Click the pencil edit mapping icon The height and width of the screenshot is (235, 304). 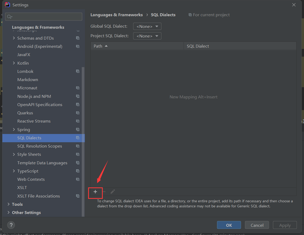[113, 192]
